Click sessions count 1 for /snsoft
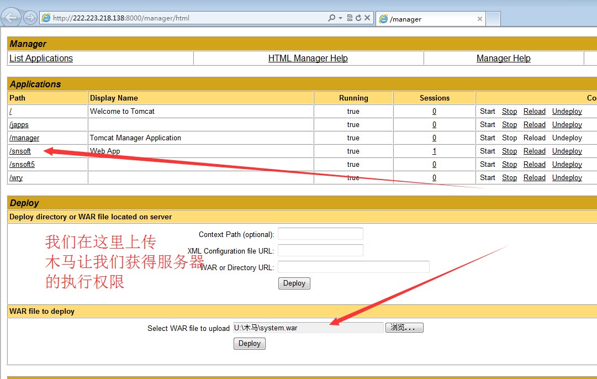 point(434,151)
